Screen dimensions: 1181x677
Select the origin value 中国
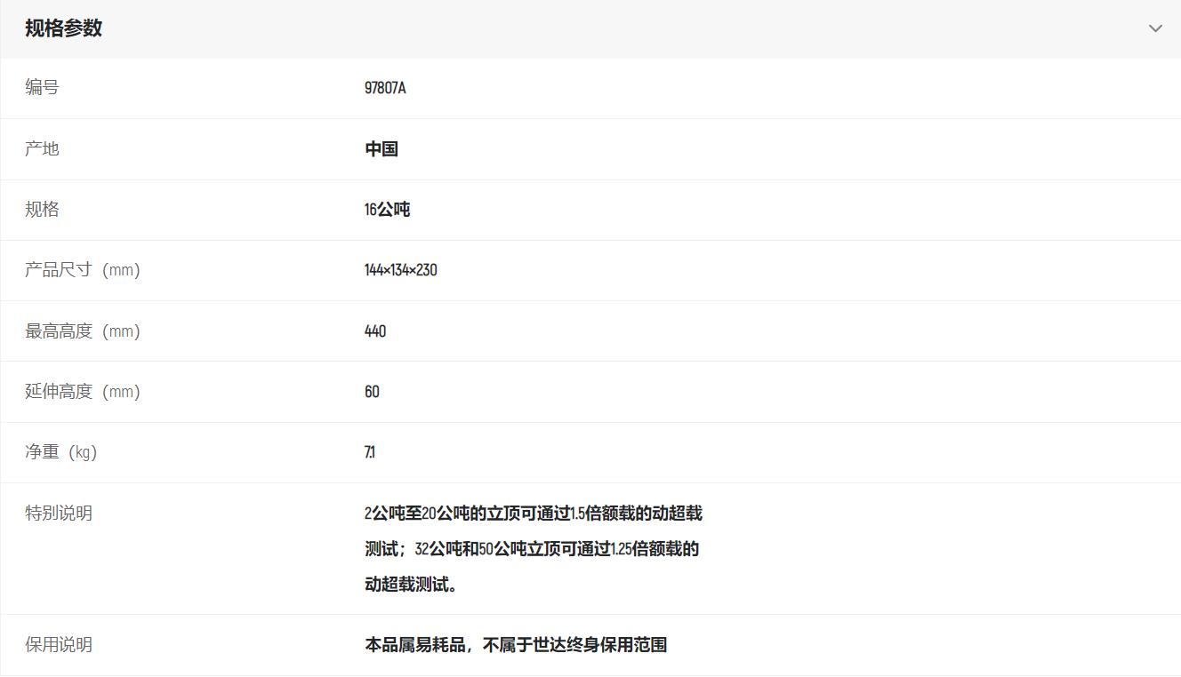tap(381, 149)
